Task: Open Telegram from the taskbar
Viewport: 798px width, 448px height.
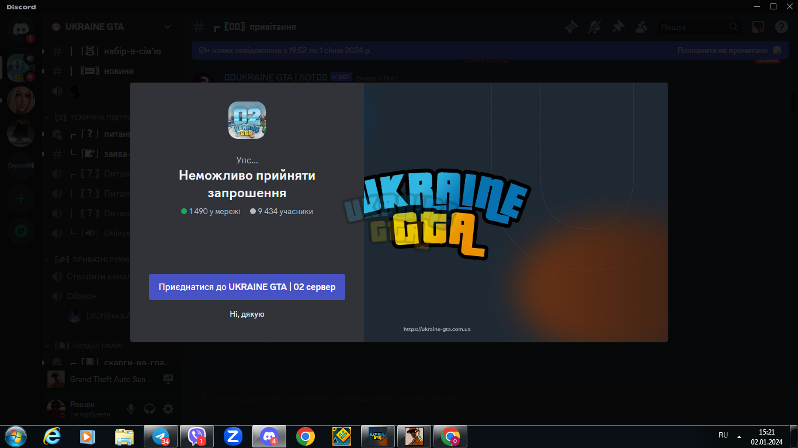Action: point(161,436)
